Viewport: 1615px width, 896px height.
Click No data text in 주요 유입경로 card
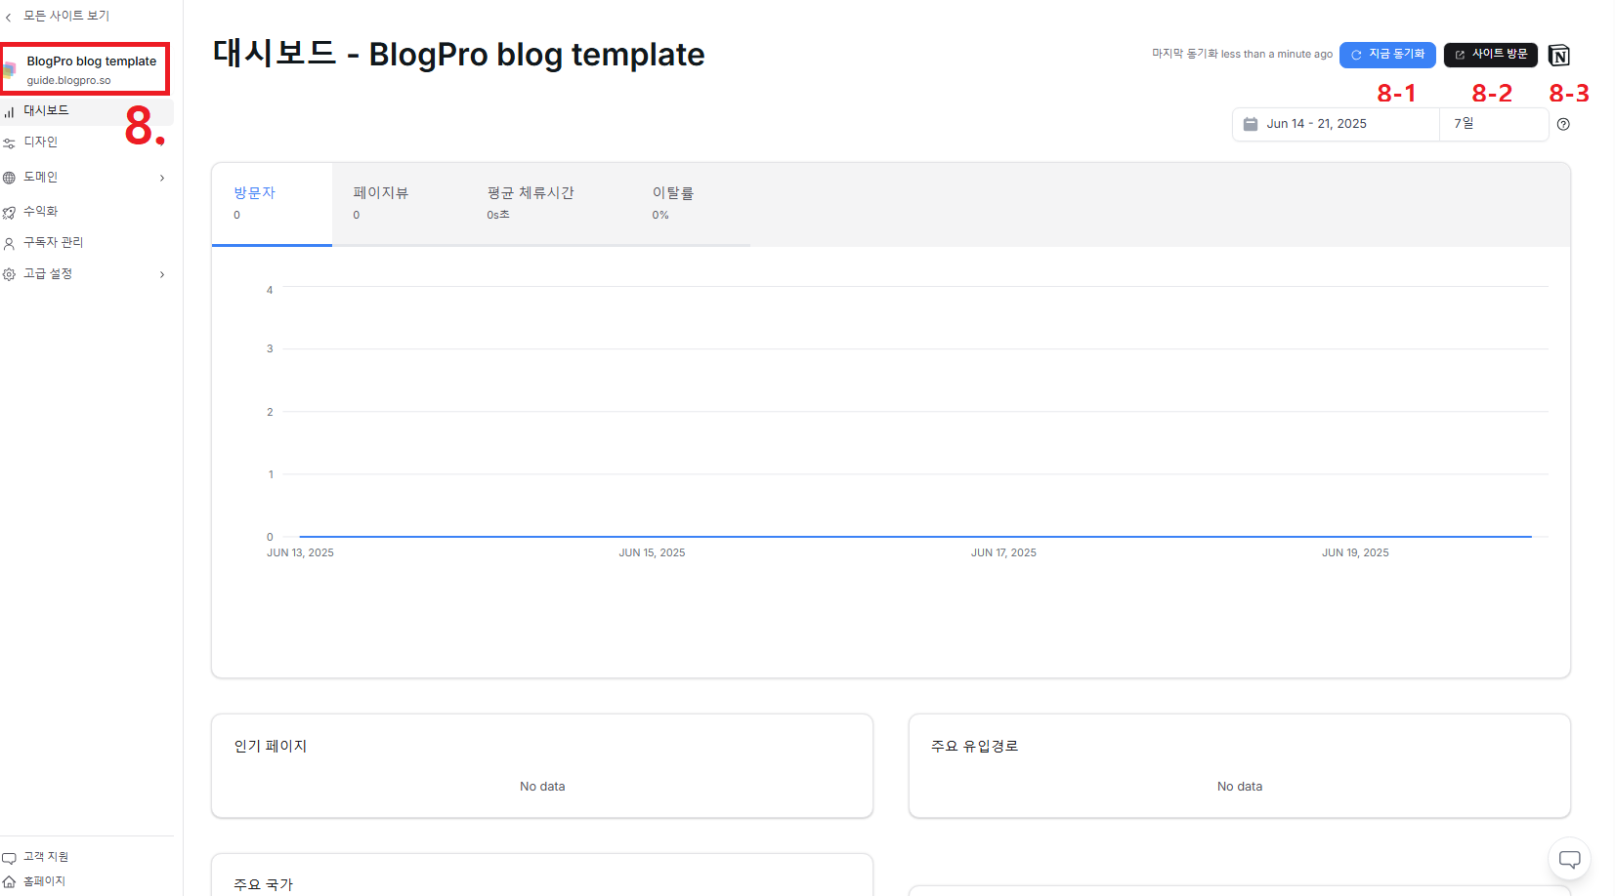tap(1240, 787)
